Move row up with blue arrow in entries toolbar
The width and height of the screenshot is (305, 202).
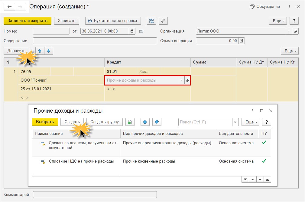click(x=40, y=51)
